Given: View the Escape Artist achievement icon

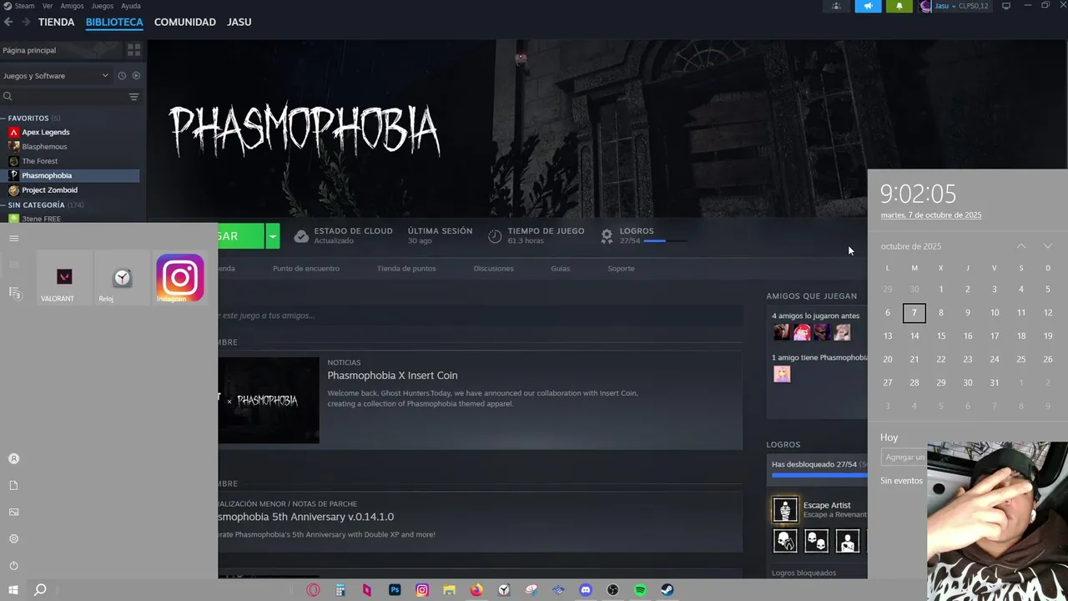Looking at the screenshot, I should point(784,509).
